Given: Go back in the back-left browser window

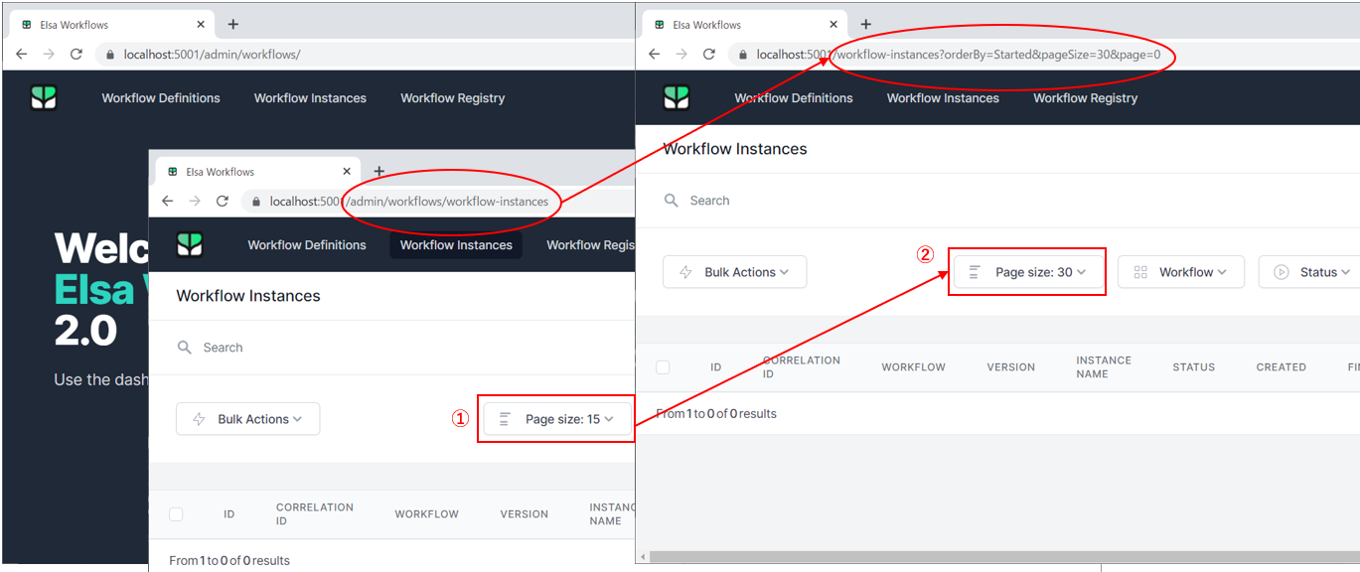Looking at the screenshot, I should 21,55.
